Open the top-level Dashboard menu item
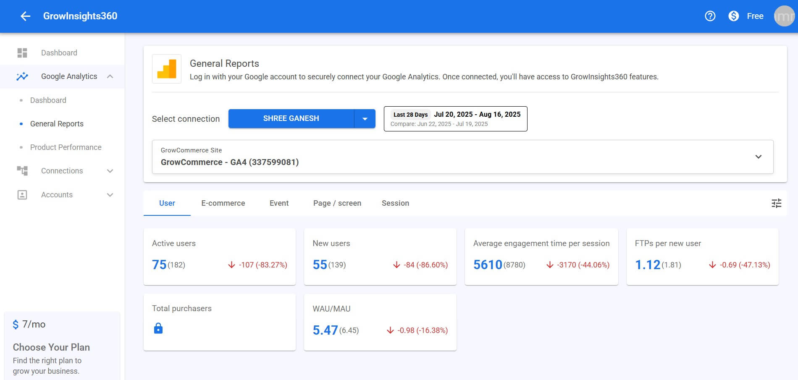 tap(62, 53)
